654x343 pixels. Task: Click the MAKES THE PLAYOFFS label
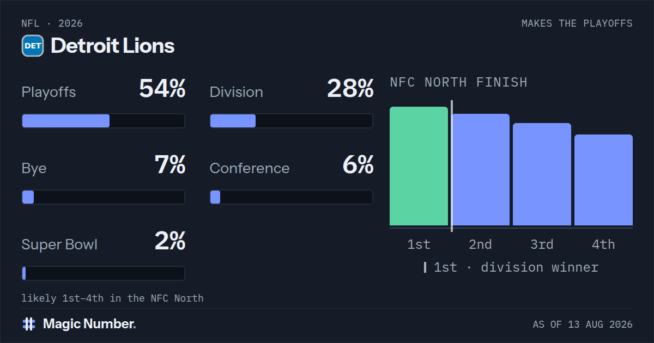577,23
